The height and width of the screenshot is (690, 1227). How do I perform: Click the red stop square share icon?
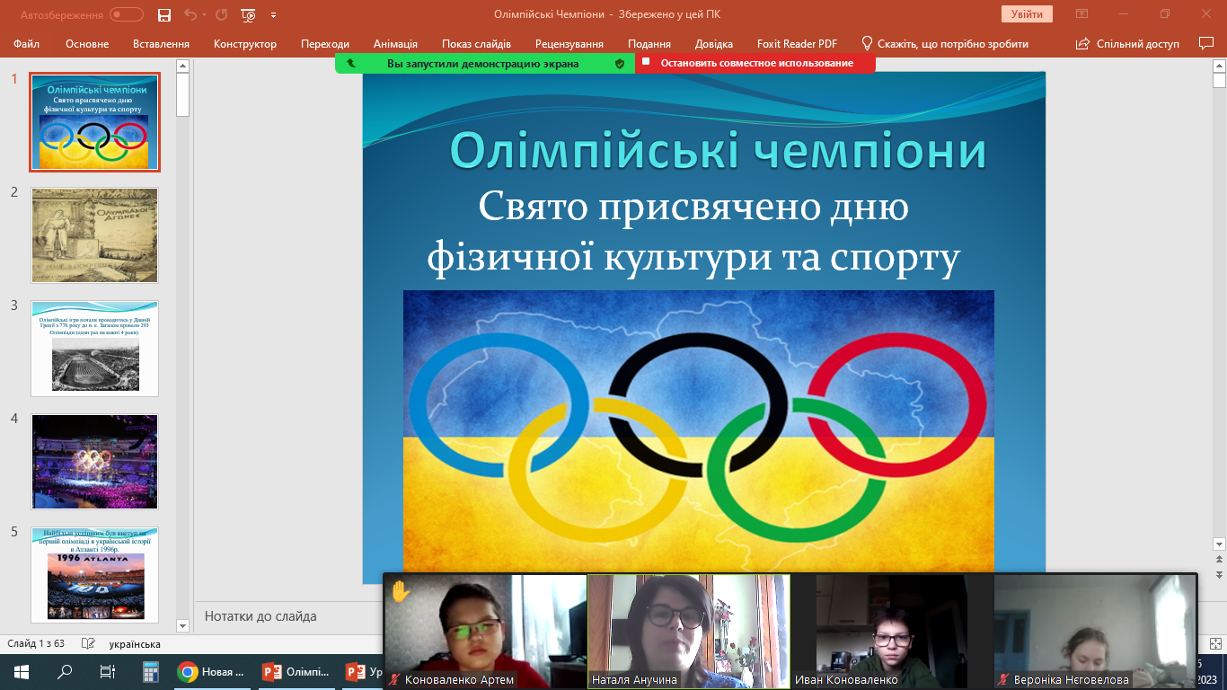[x=645, y=62]
